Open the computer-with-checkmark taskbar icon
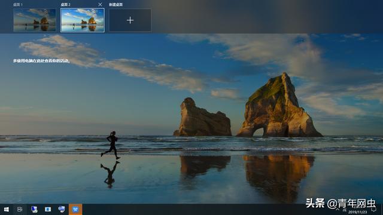383x215 pixels. [34, 210]
